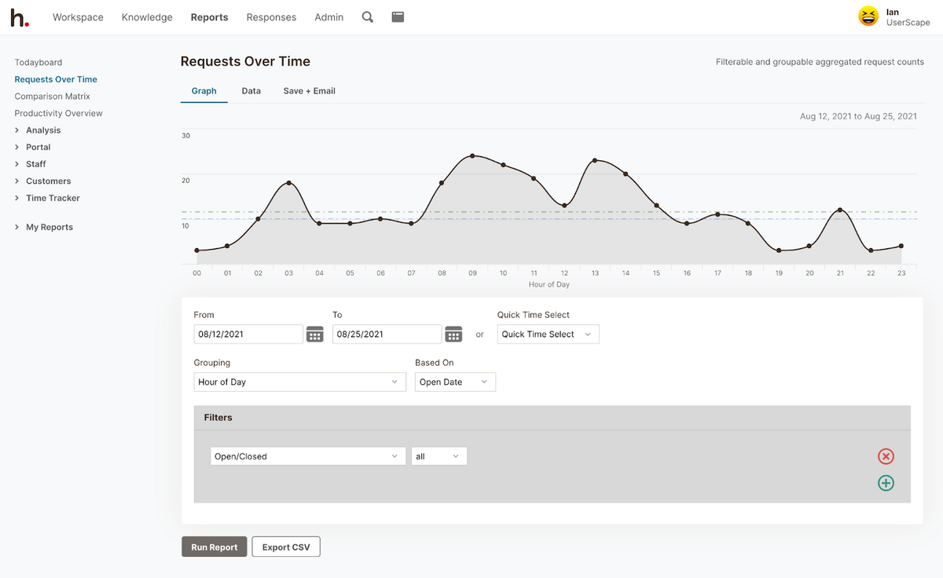Switch to the Data tab
The height and width of the screenshot is (578, 943).
[x=251, y=91]
